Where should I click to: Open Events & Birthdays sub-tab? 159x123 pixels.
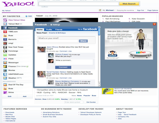tap(57, 33)
